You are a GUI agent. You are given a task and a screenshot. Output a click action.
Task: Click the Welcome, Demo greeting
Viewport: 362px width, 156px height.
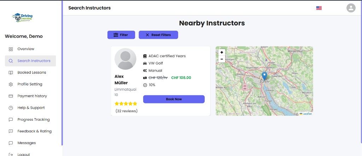(24, 36)
